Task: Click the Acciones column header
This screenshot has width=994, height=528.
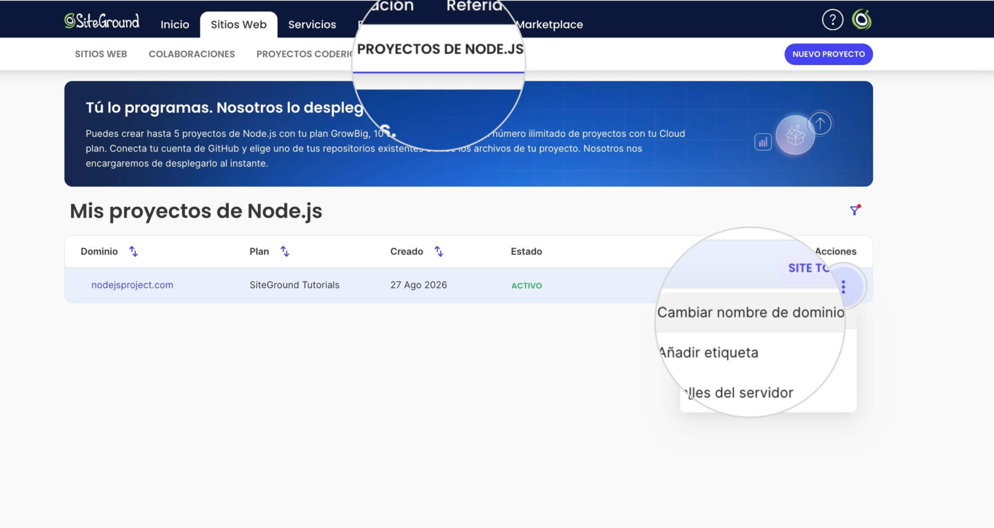Action: (x=836, y=252)
